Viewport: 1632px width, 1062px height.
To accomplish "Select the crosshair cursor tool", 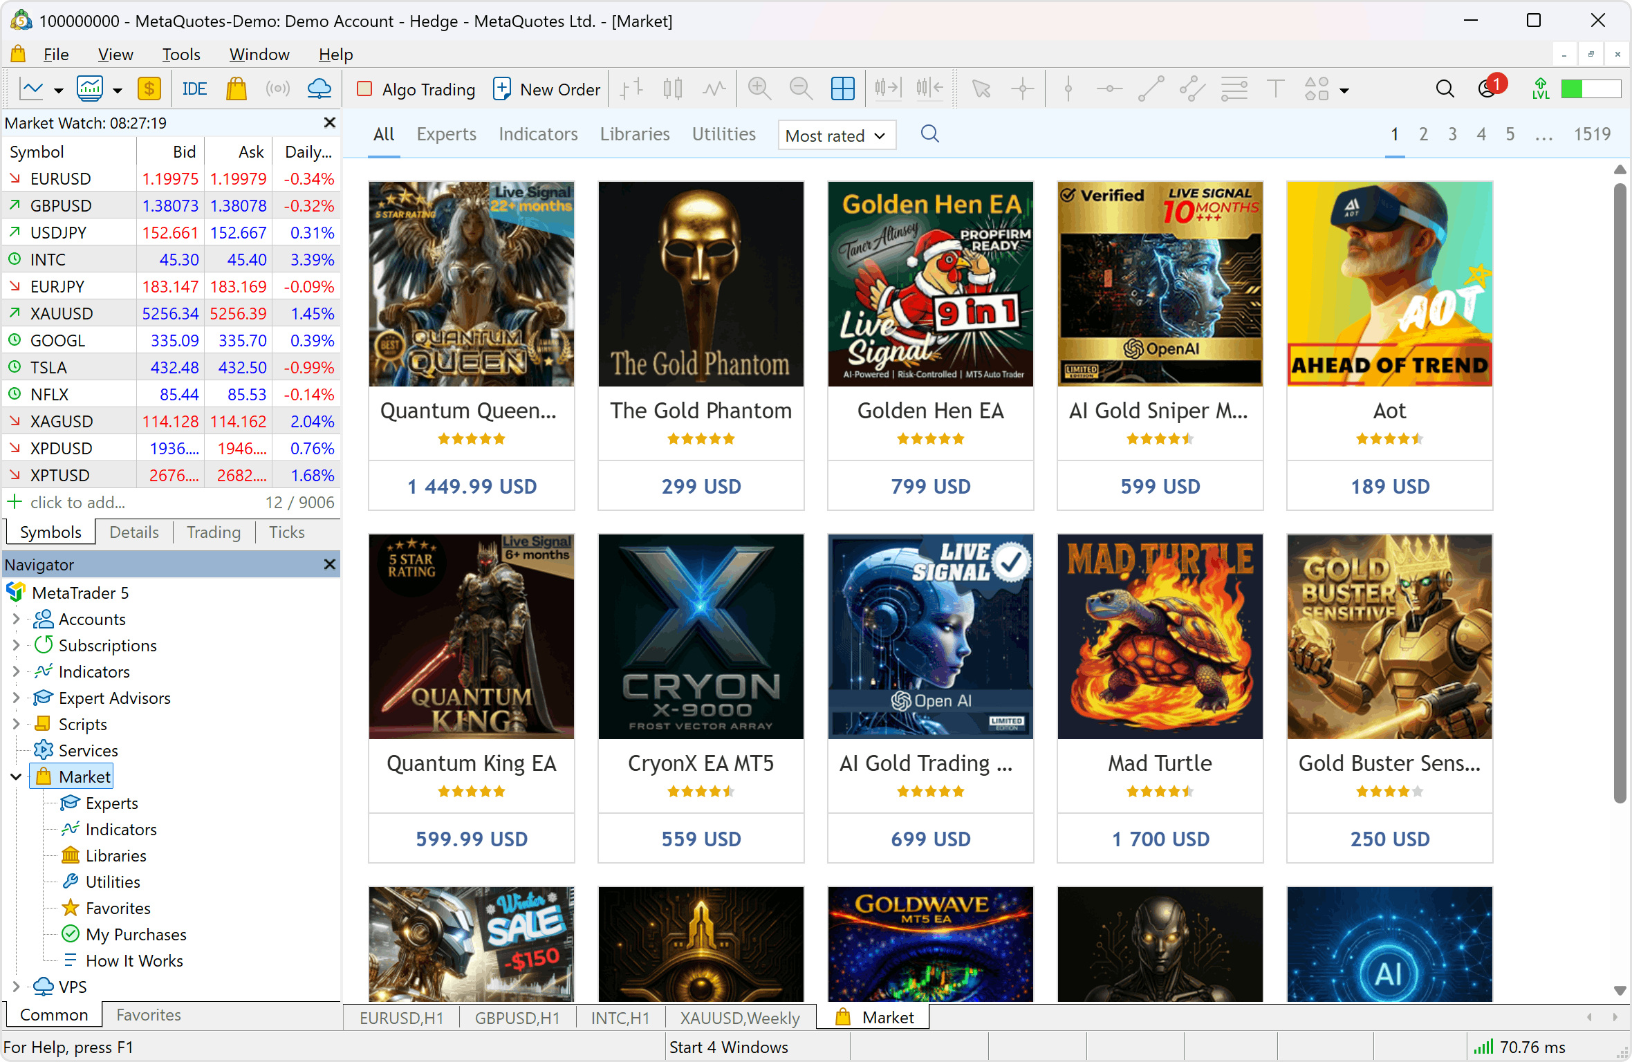I will point(1022,89).
